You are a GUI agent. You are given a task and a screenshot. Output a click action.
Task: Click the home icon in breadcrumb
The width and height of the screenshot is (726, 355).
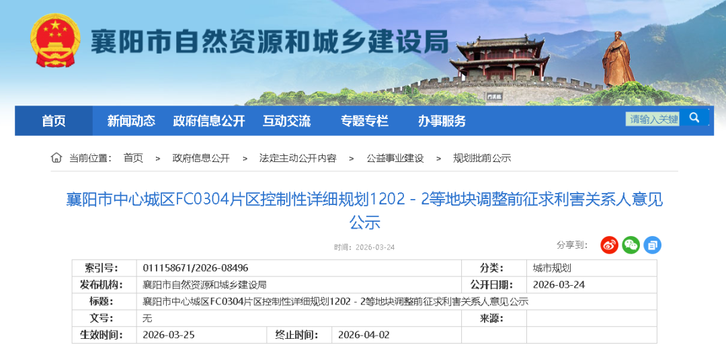(x=56, y=158)
